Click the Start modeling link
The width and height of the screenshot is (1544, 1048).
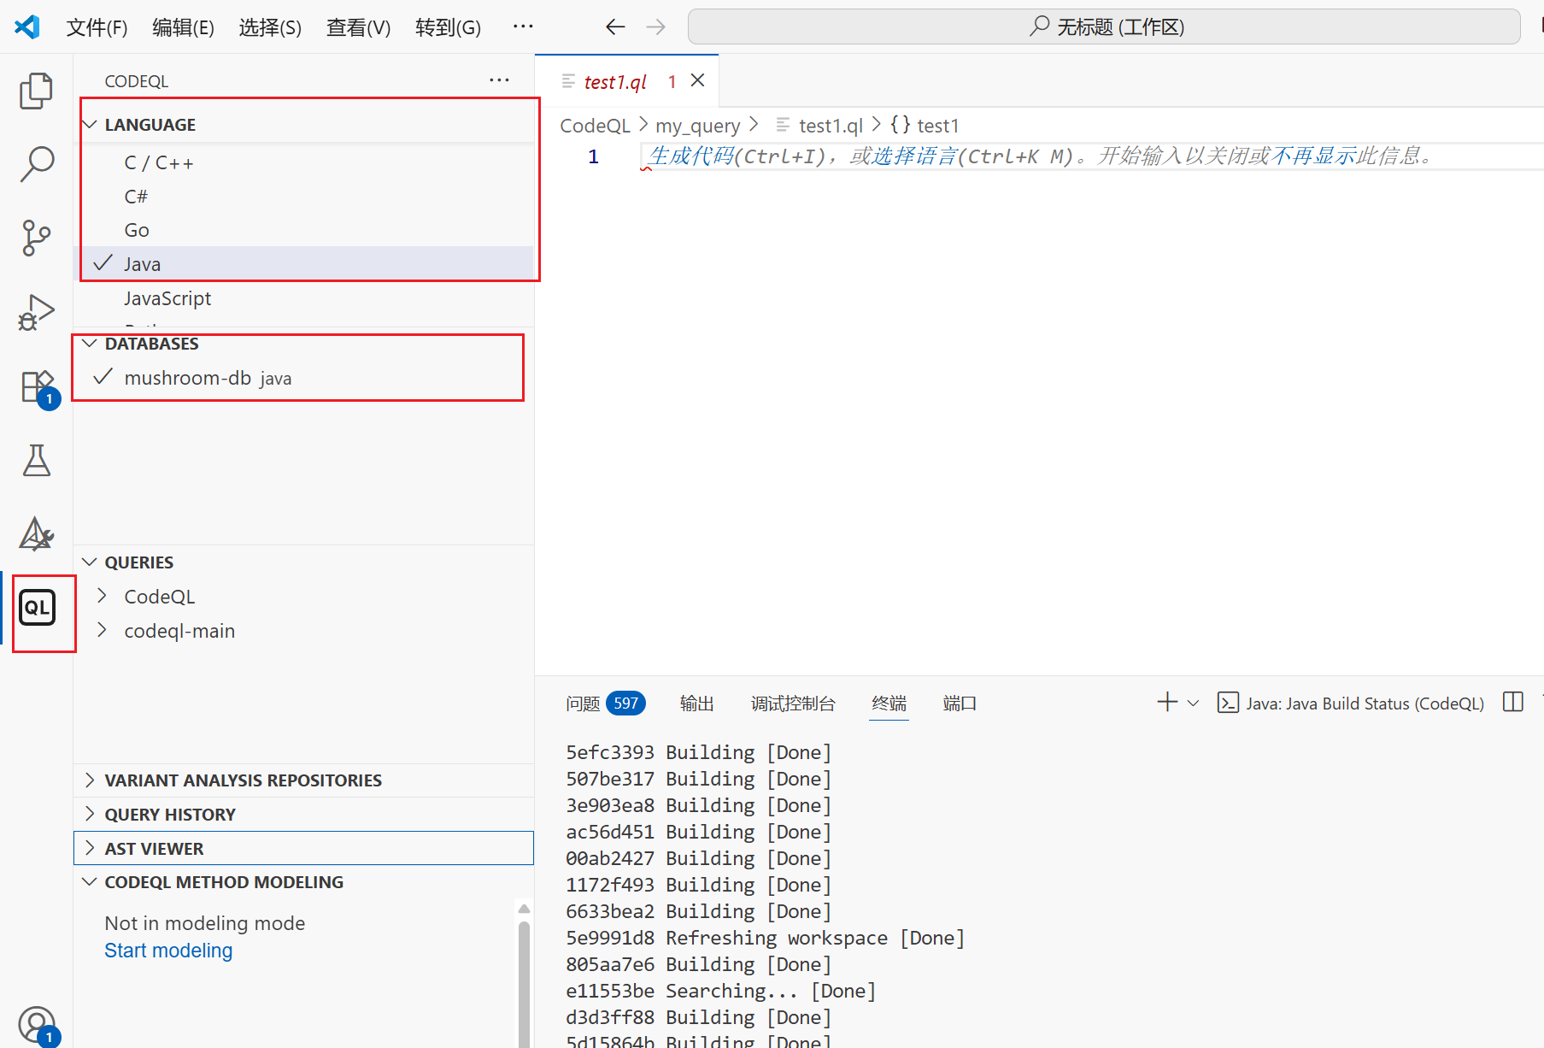168,951
